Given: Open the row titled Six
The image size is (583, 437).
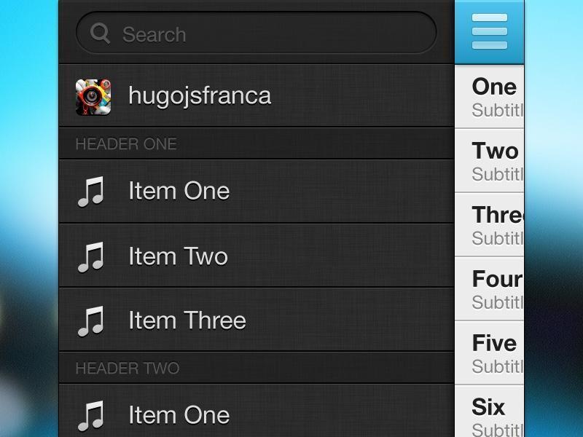Looking at the screenshot, I should [489, 415].
